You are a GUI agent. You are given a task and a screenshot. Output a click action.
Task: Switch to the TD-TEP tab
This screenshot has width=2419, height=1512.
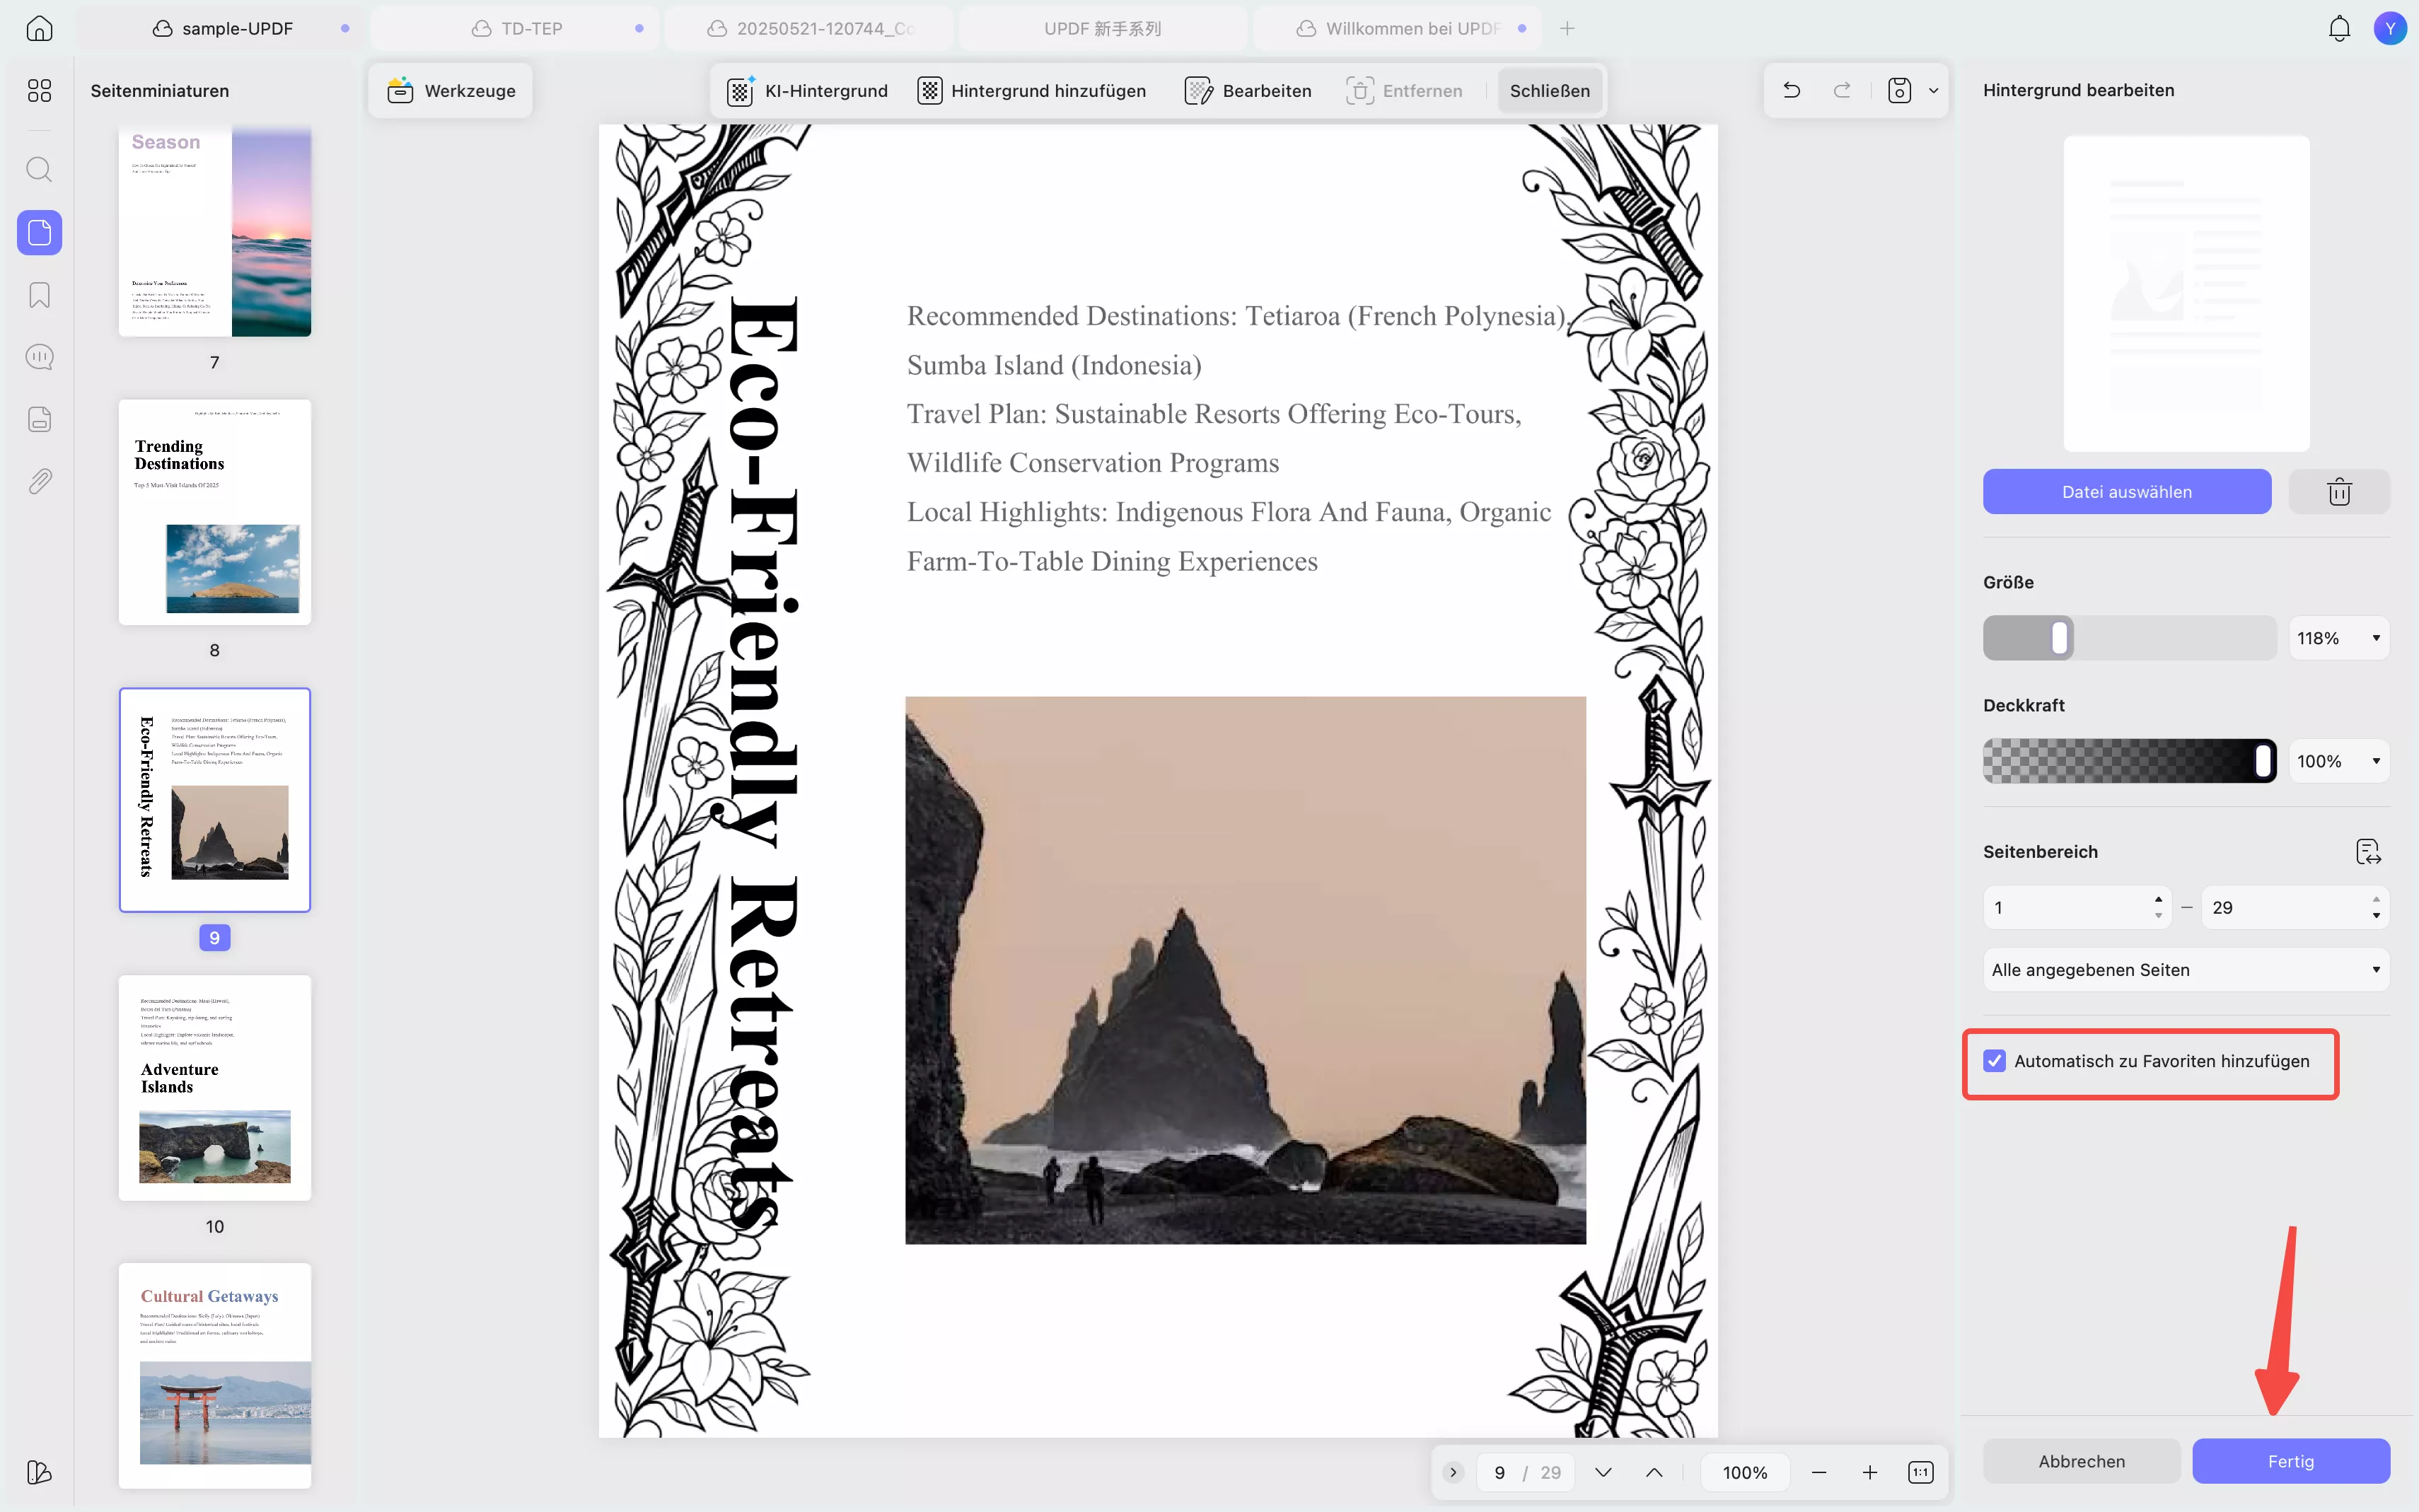click(531, 28)
